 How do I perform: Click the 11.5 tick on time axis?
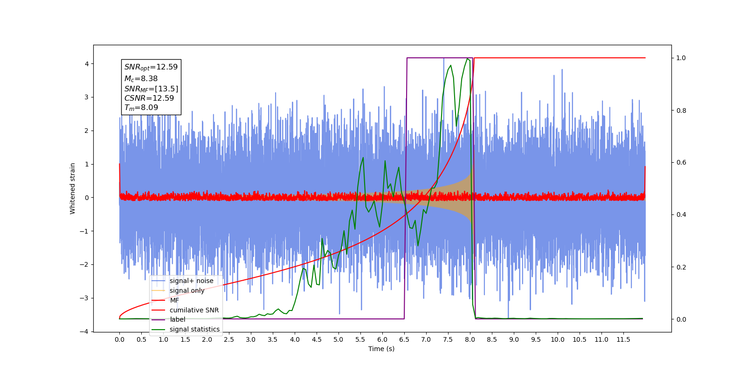pos(623,339)
